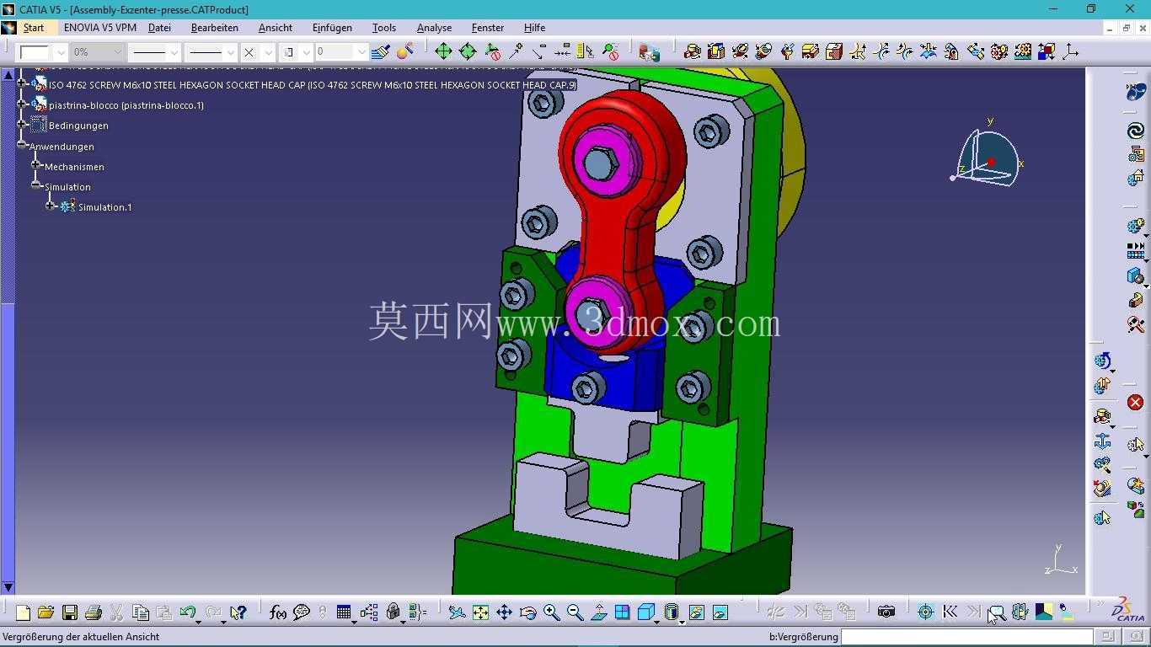Image resolution: width=1151 pixels, height=647 pixels.
Task: Select the Bedingungen tree entry
Action: [x=78, y=126]
